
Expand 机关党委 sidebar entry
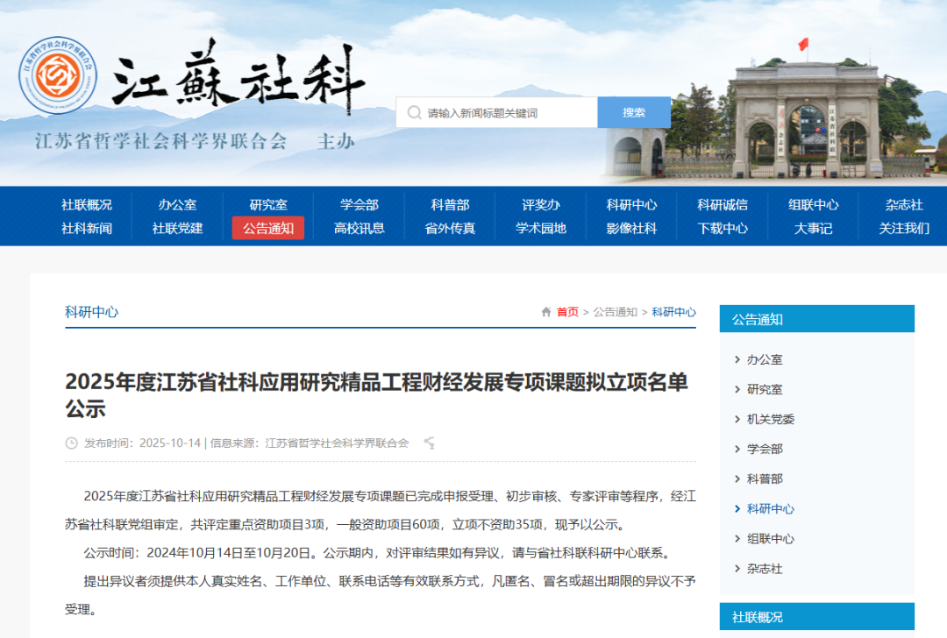[x=770, y=419]
